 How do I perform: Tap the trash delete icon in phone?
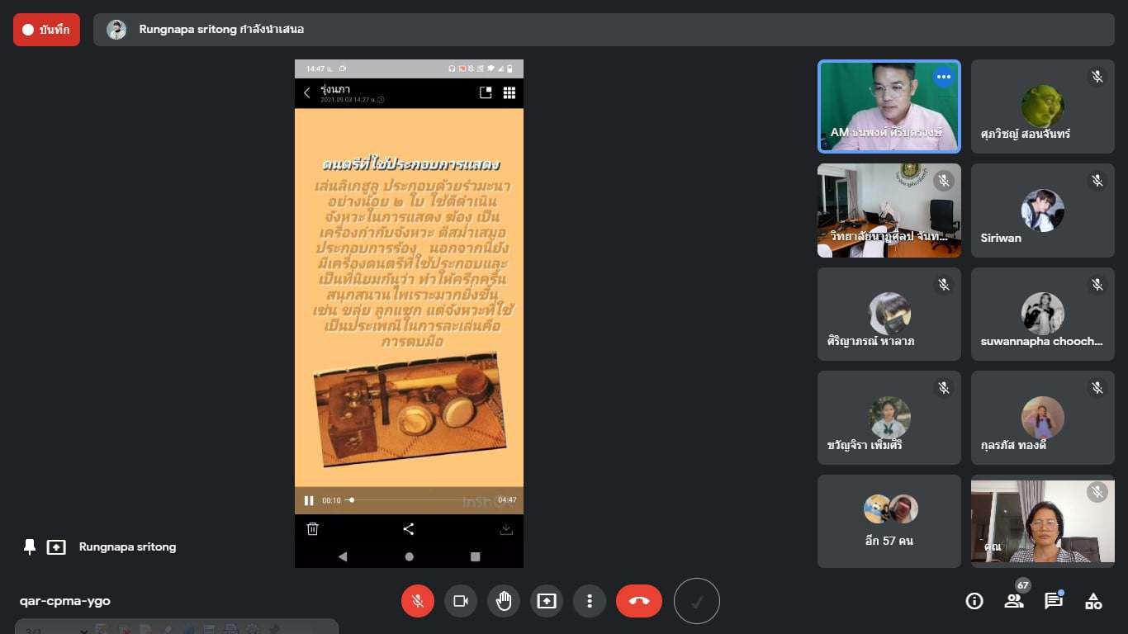tap(313, 529)
